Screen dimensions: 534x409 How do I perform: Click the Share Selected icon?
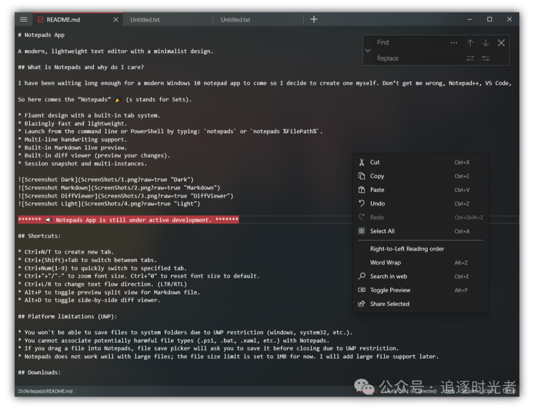361,304
